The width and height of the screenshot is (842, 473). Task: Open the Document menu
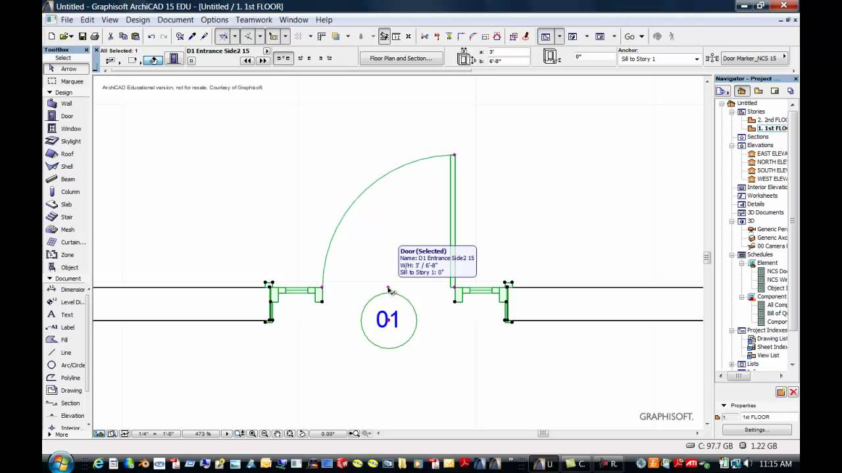click(176, 20)
